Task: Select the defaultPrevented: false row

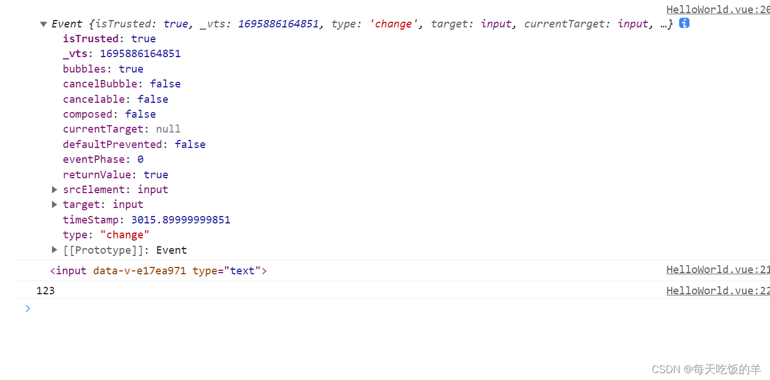Action: (x=134, y=144)
